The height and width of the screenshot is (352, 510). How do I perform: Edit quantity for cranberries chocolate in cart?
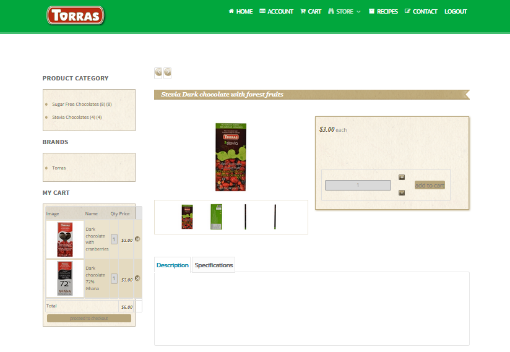[114, 239]
